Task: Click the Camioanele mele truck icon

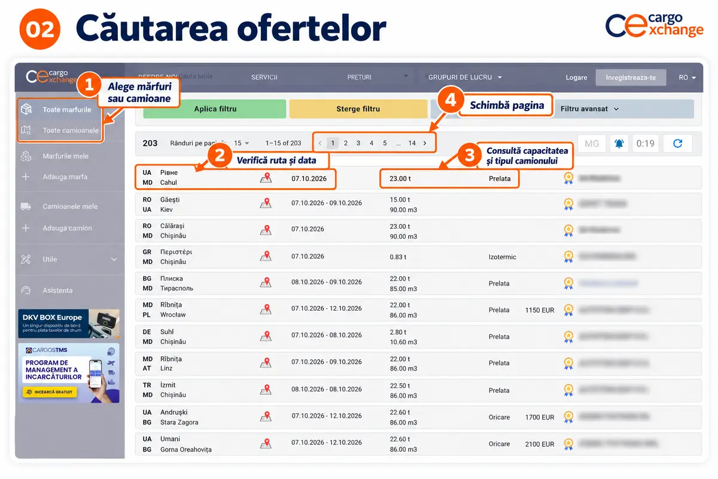Action: (x=26, y=207)
